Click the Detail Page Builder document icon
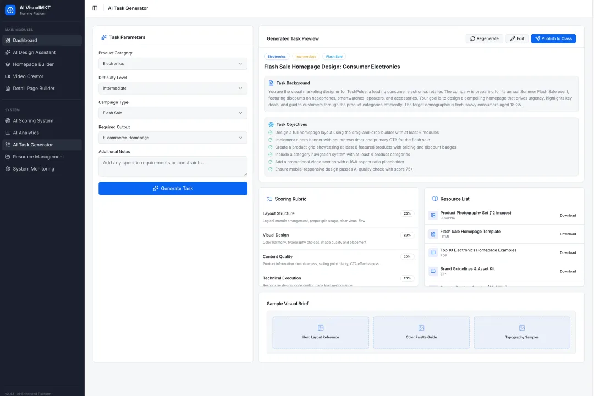 point(8,89)
